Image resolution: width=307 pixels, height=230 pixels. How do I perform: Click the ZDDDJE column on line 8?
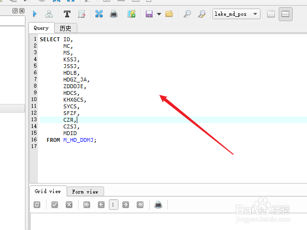click(x=73, y=86)
